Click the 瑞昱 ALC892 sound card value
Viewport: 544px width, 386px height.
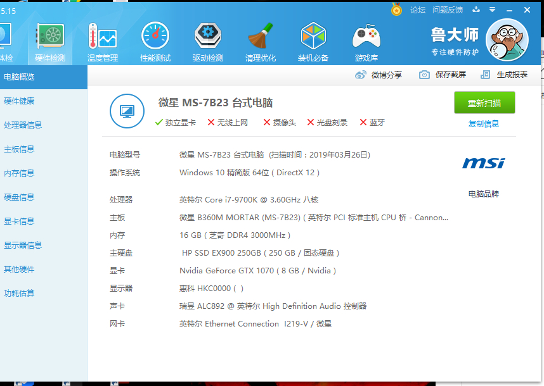click(x=273, y=306)
